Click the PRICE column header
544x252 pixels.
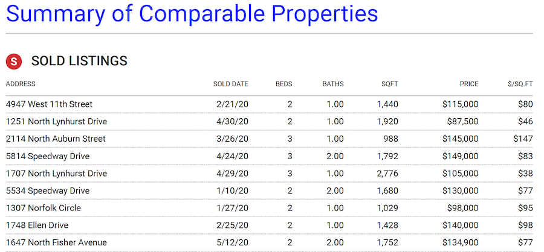coord(469,84)
